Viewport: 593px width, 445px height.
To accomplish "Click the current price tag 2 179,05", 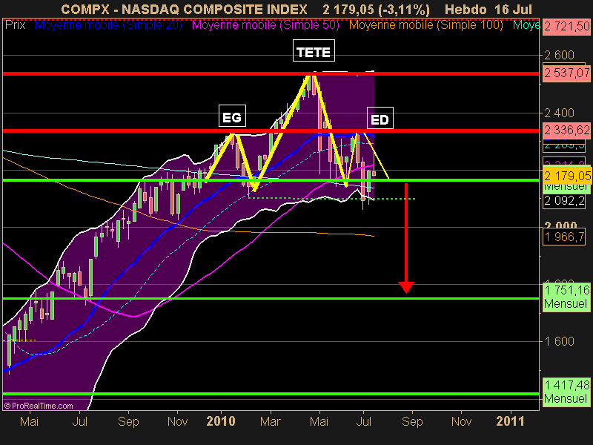I will tap(566, 176).
